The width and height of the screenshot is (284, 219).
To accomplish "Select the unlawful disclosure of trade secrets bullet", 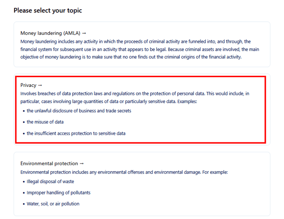I will [79, 111].
